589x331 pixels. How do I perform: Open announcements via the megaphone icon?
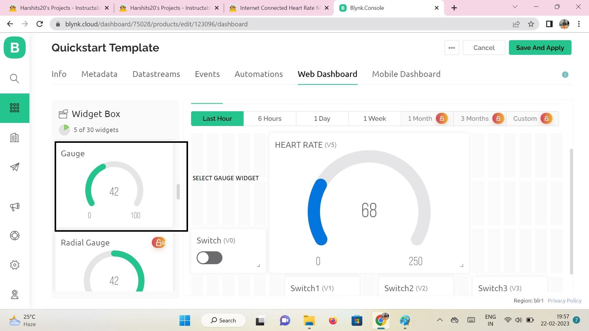click(x=14, y=207)
